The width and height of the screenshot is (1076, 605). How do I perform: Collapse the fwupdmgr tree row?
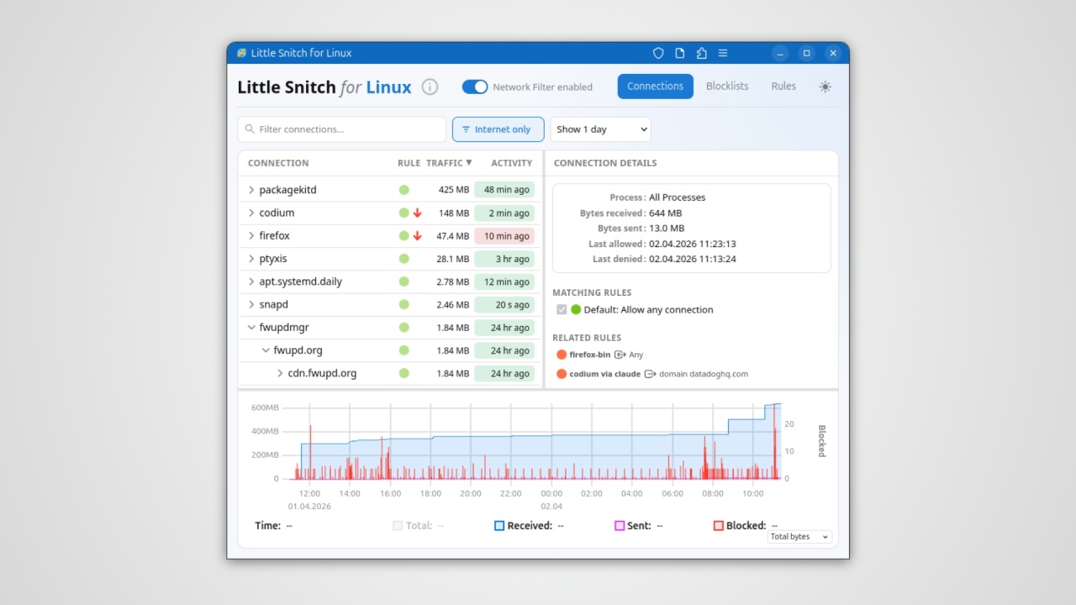[x=251, y=328]
